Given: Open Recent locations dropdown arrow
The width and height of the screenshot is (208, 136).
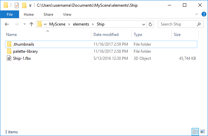Looking at the screenshot, I should click(x=24, y=24).
